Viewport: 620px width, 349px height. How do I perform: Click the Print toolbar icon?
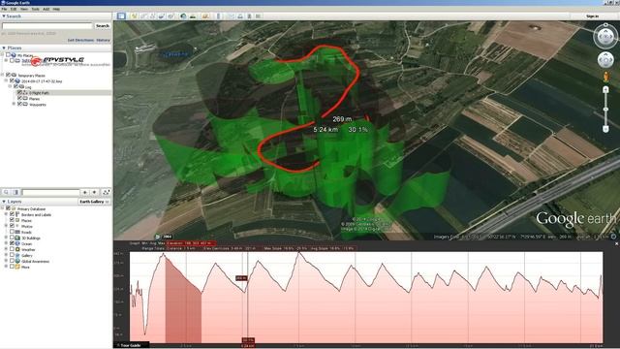[240, 16]
